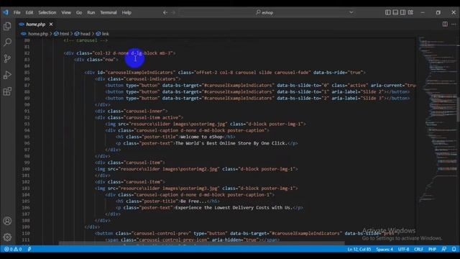460x259 pixels.
Task: Open the Run menu
Action: coord(91,12)
